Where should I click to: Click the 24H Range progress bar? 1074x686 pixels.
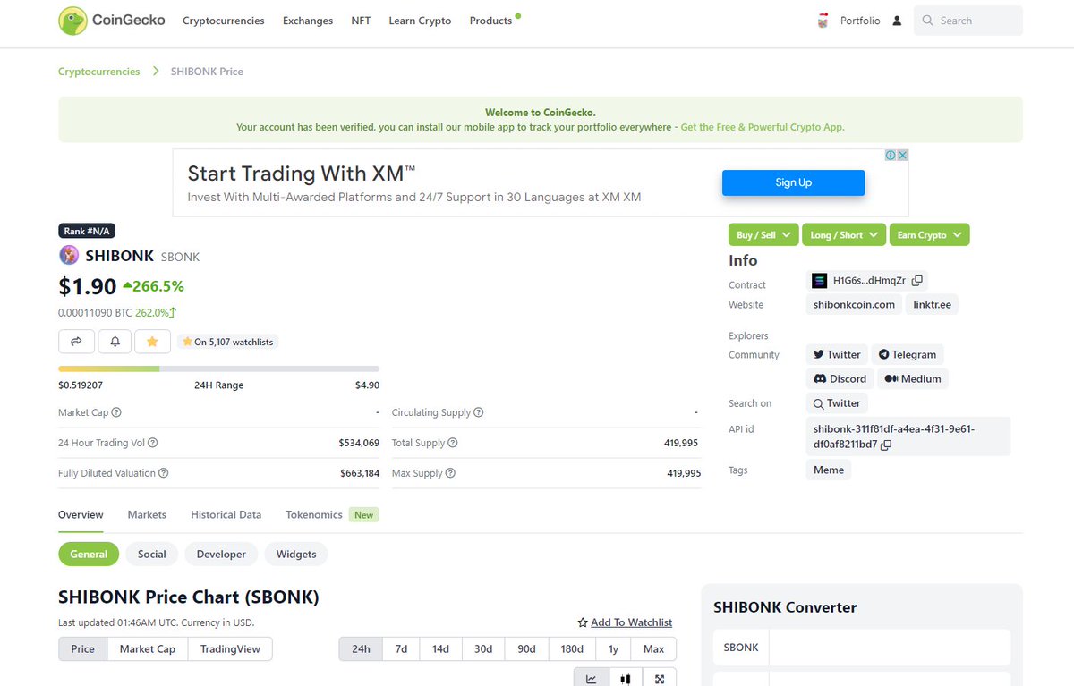218,368
